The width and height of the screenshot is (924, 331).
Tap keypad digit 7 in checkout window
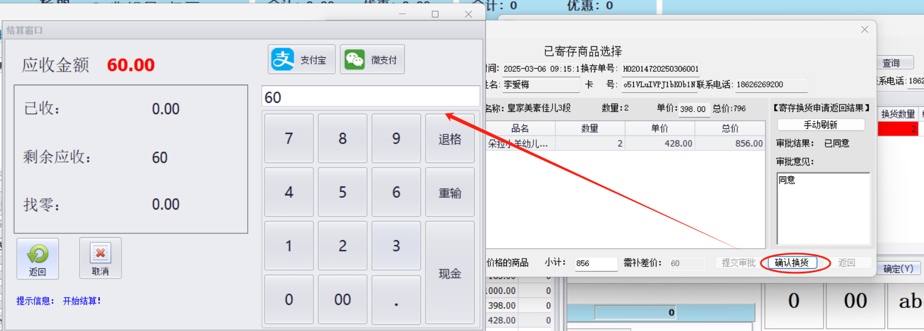pos(289,138)
